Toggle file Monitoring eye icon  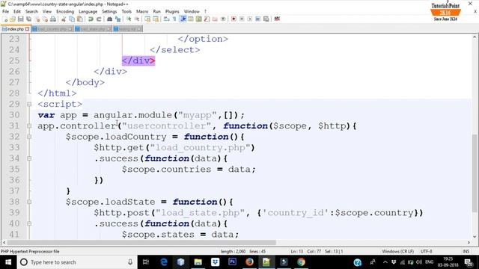pyautogui.click(x=223, y=19)
